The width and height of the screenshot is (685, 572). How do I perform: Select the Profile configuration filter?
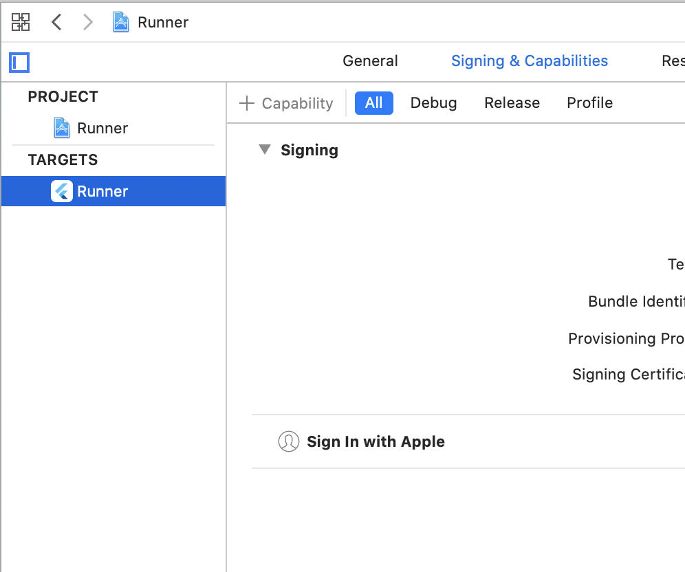pyautogui.click(x=590, y=103)
